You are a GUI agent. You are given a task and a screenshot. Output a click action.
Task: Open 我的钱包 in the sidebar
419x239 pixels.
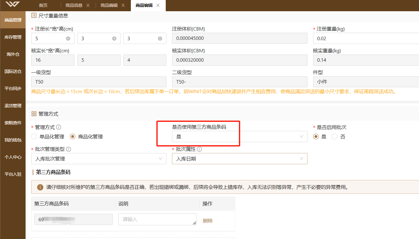pos(13,140)
